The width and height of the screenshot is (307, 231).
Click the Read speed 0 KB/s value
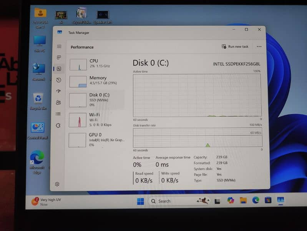point(144,181)
